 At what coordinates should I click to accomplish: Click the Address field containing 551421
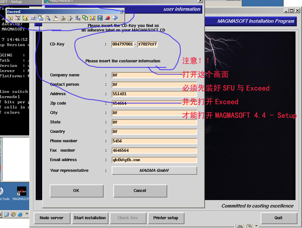(154, 94)
